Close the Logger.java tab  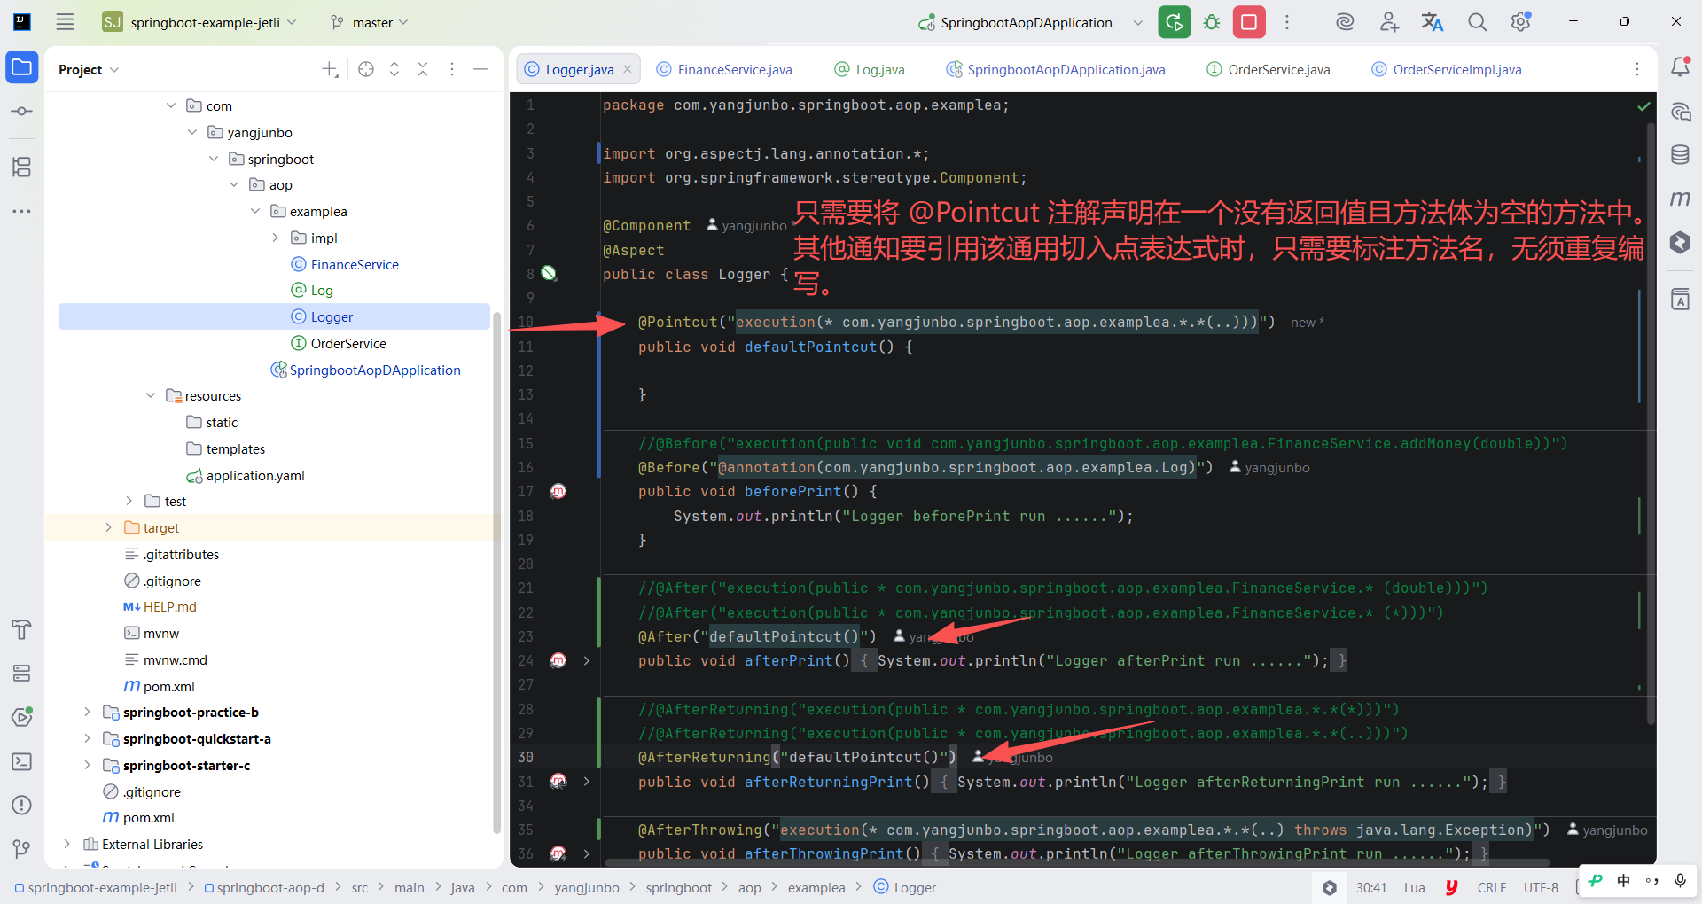point(628,69)
